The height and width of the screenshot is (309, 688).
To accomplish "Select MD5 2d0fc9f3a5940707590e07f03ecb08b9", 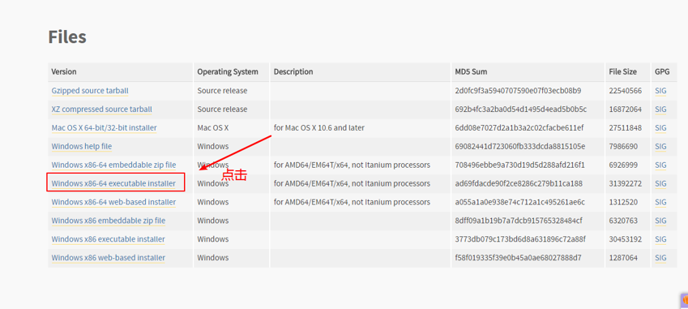I will point(518,91).
